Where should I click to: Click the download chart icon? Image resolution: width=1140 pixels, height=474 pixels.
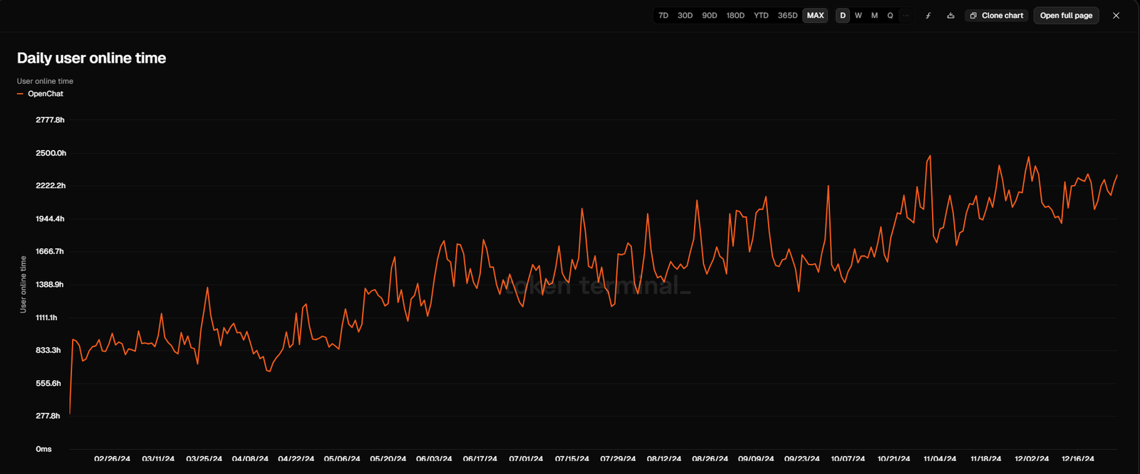(950, 16)
